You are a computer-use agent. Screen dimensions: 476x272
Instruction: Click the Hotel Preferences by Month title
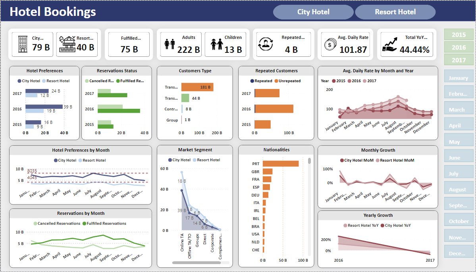(81, 150)
